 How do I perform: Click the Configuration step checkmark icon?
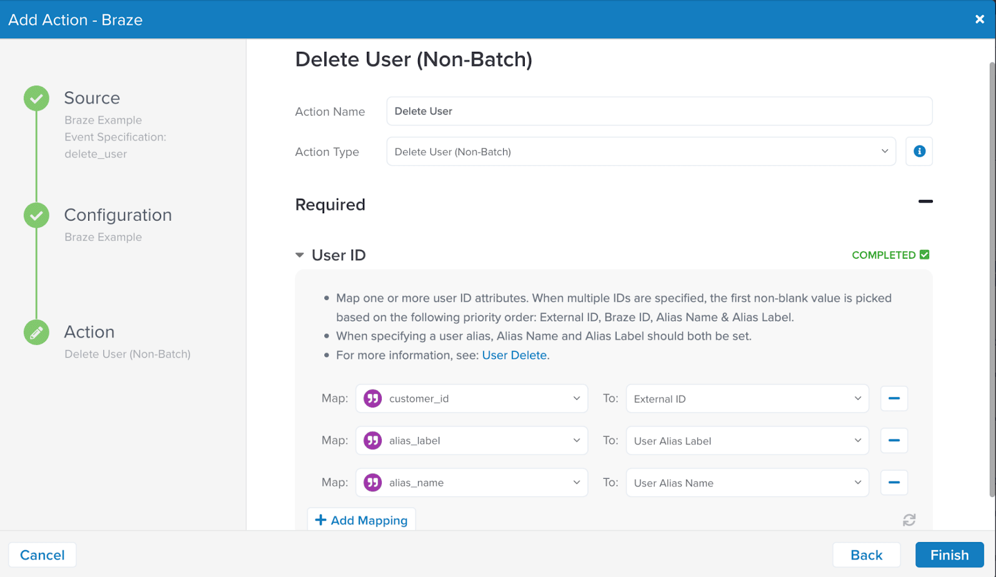point(37,216)
